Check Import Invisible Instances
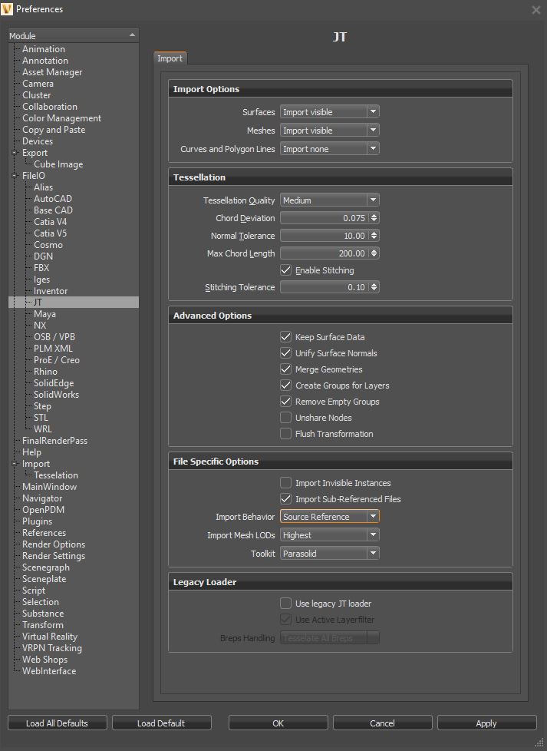 [285, 483]
